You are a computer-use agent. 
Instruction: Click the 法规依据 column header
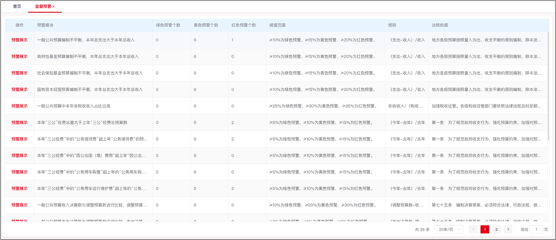(440, 26)
